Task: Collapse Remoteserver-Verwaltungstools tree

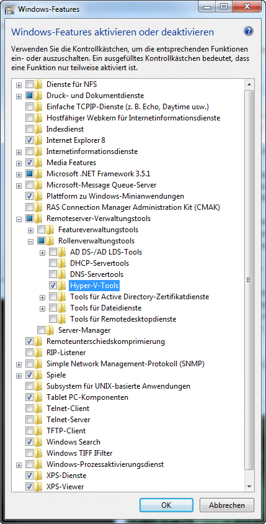Action: coord(19,219)
